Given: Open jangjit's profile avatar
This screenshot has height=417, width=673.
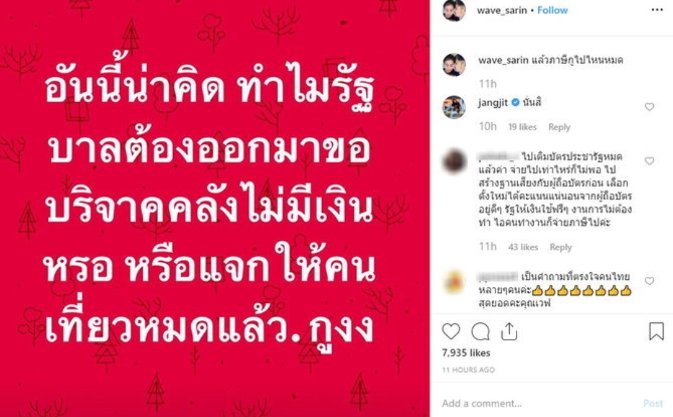Looking at the screenshot, I should coord(454,107).
